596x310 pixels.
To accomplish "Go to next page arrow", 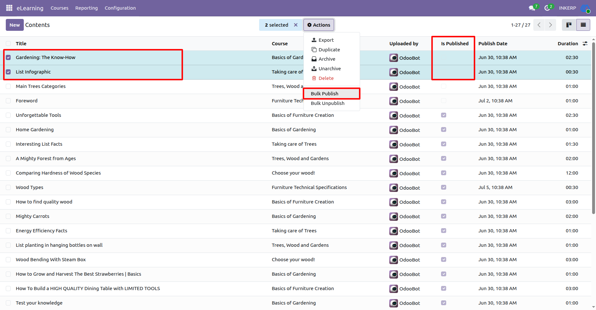I will pyautogui.click(x=550, y=25).
